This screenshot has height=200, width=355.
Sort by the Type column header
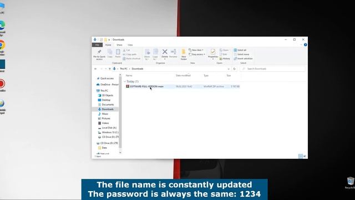206,76
